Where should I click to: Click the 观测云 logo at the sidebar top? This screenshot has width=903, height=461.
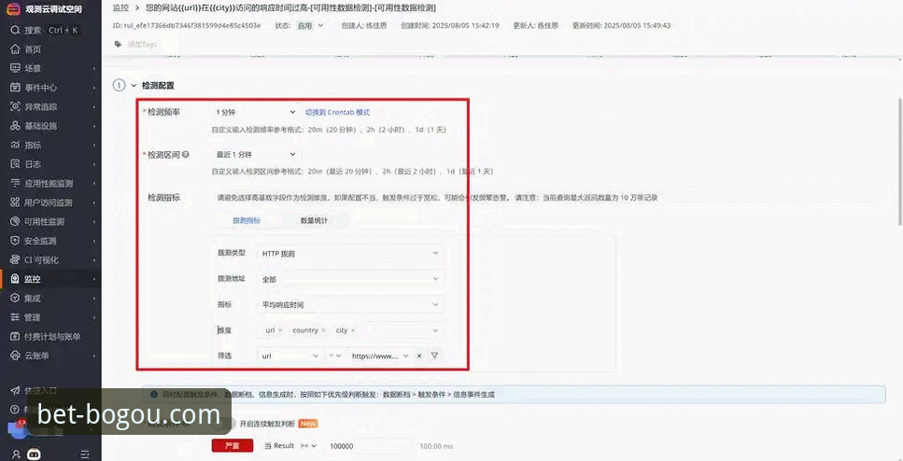13,9
